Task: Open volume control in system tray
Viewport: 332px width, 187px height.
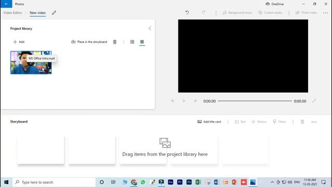Action: coord(290,182)
